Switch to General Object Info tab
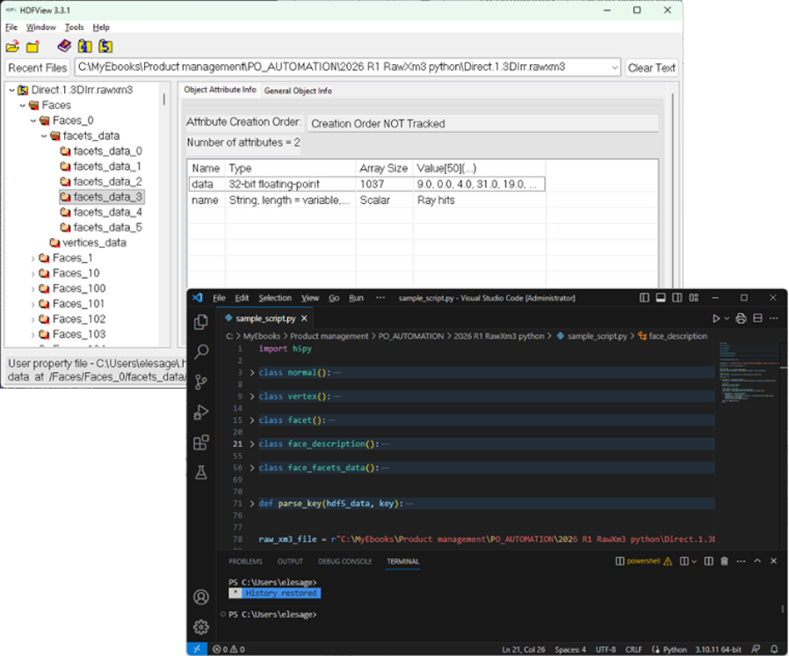Screen dimensions: 789x656 (x=298, y=91)
